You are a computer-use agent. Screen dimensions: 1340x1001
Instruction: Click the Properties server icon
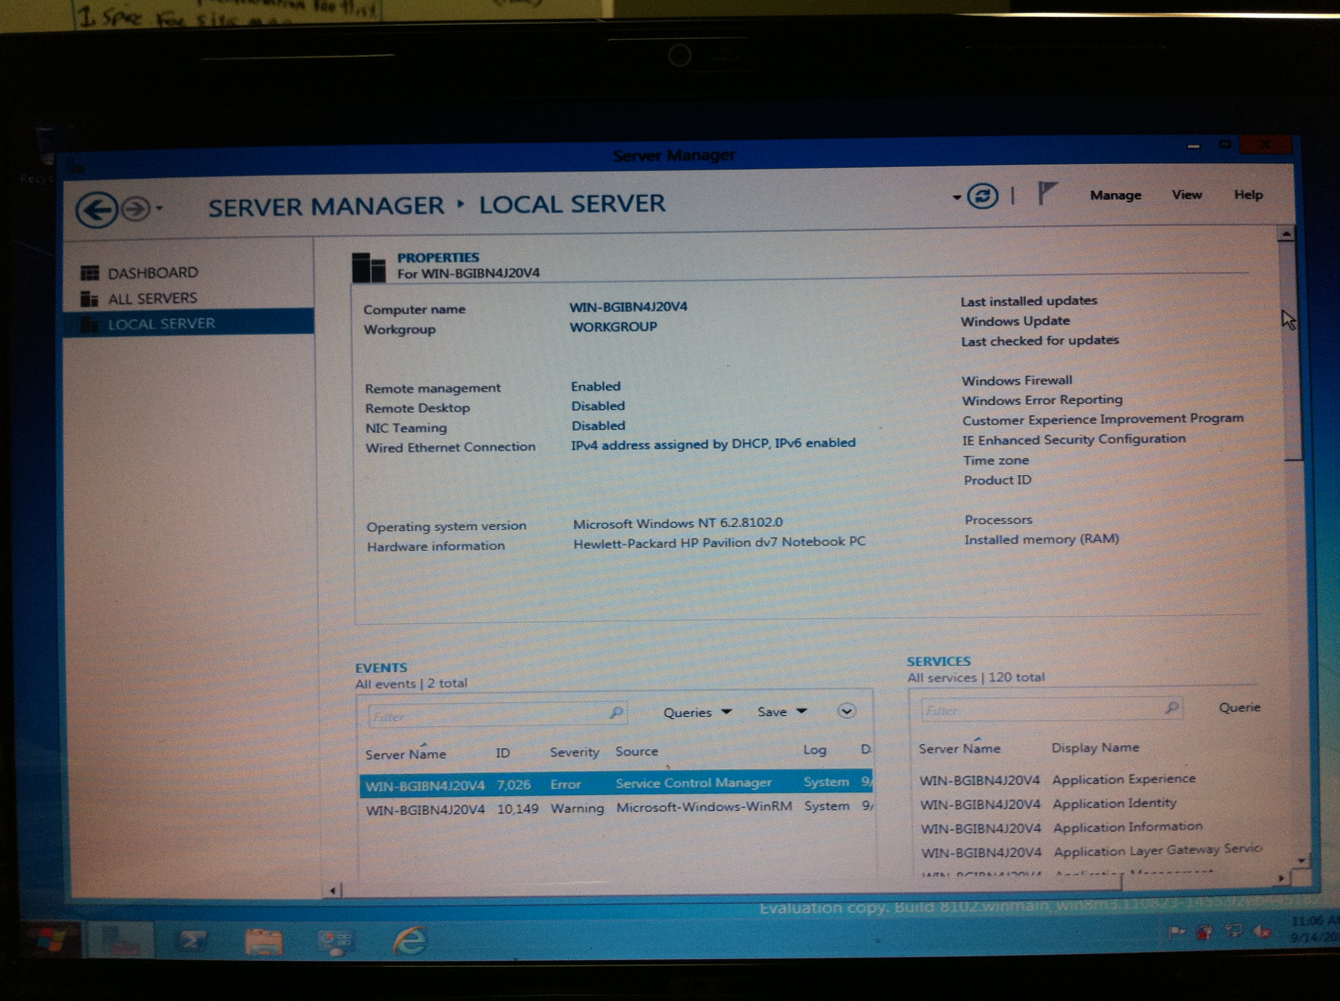pos(368,267)
